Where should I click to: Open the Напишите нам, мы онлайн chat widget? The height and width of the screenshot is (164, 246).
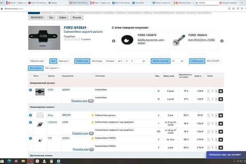(226, 155)
